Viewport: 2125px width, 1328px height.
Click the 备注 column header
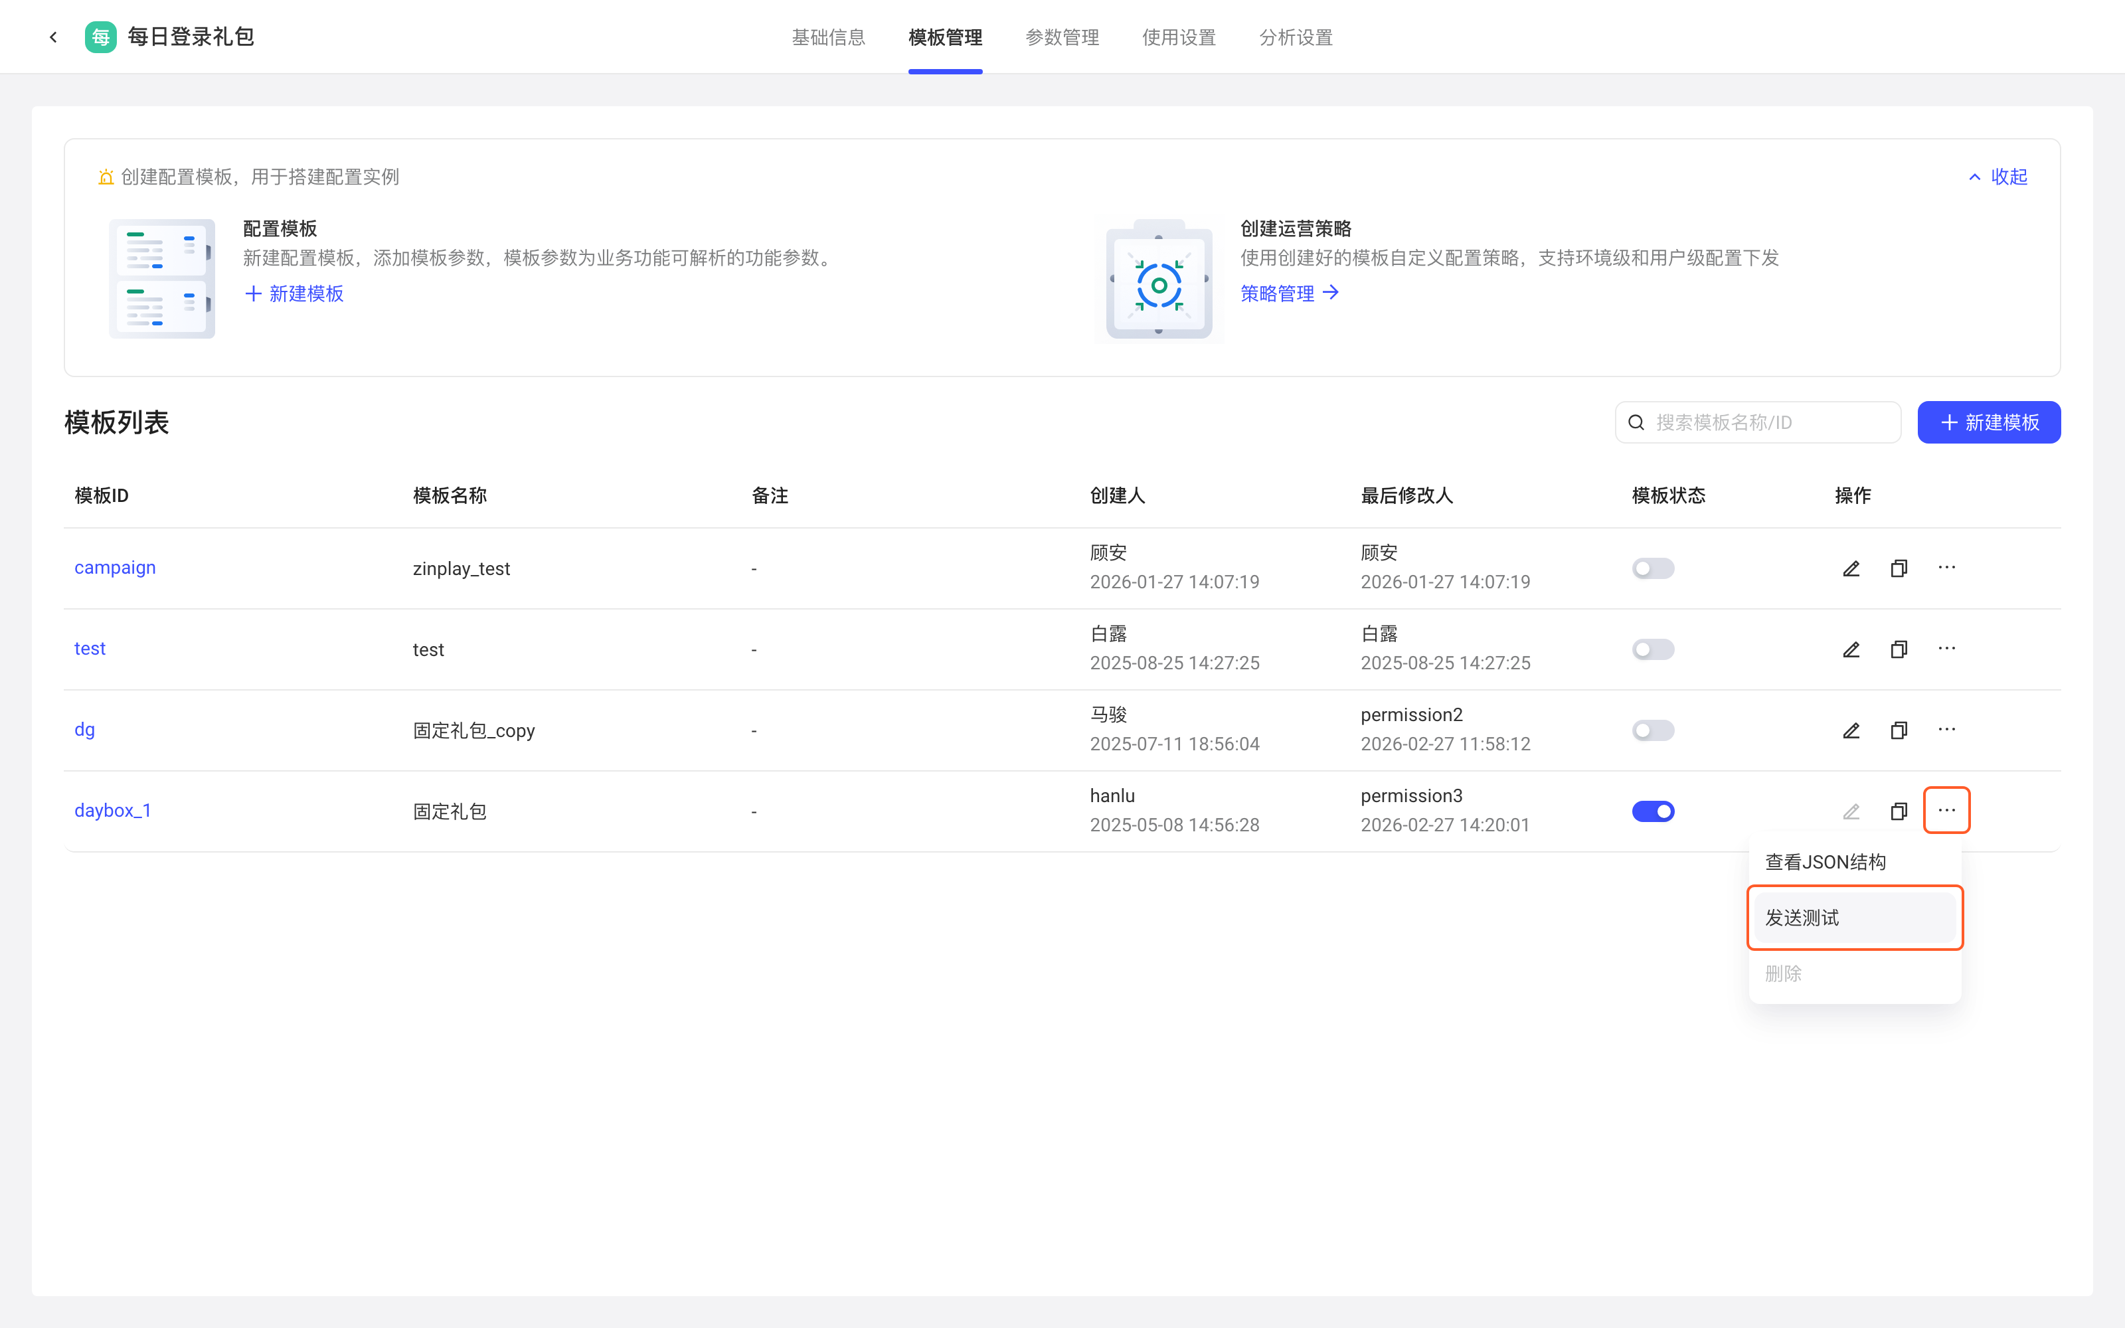point(770,495)
